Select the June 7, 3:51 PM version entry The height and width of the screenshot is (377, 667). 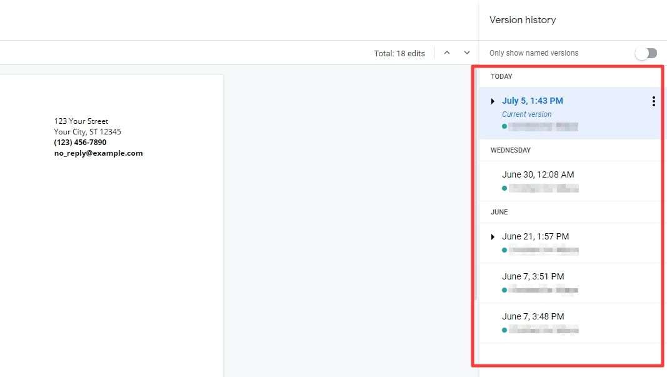pyautogui.click(x=533, y=276)
